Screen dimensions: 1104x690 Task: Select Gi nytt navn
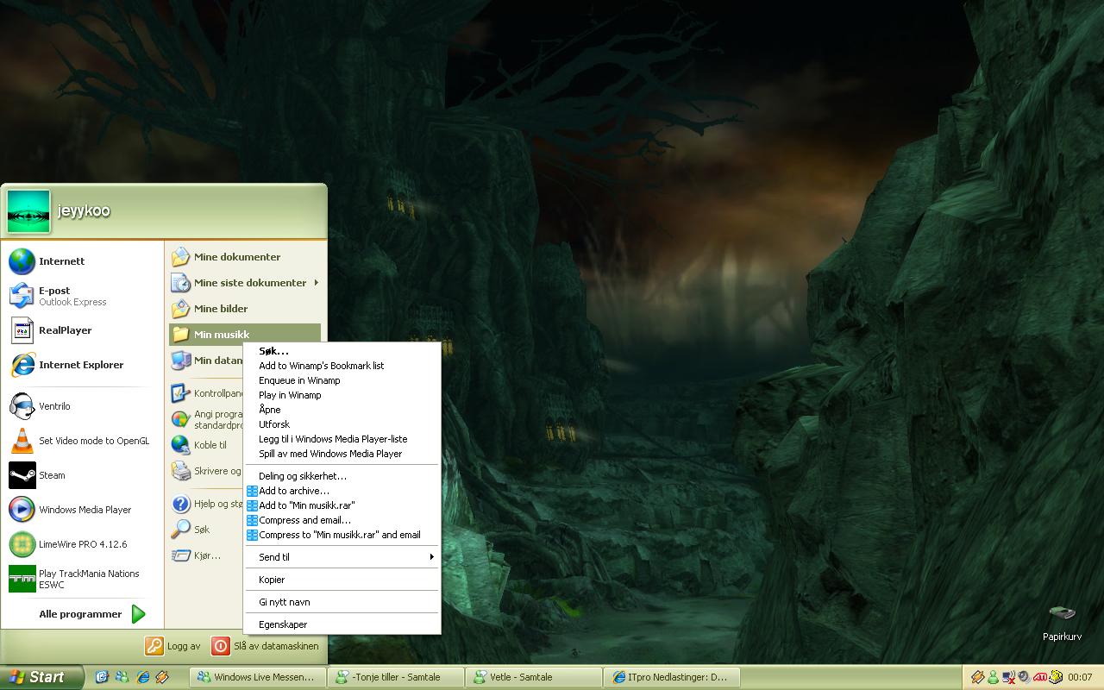[342, 602]
